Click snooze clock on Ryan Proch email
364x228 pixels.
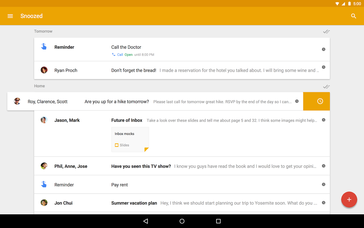pos(324,67)
